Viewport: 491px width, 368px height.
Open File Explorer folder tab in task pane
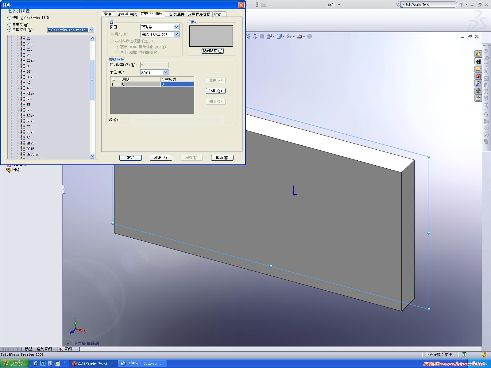(478, 69)
